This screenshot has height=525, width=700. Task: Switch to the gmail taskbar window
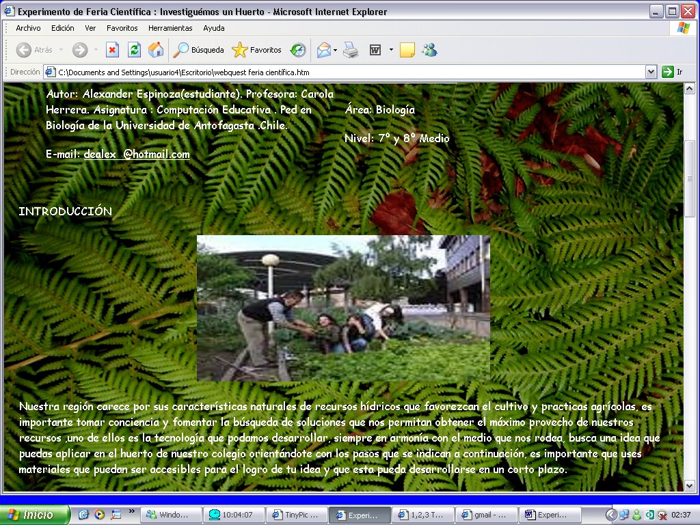tap(487, 515)
